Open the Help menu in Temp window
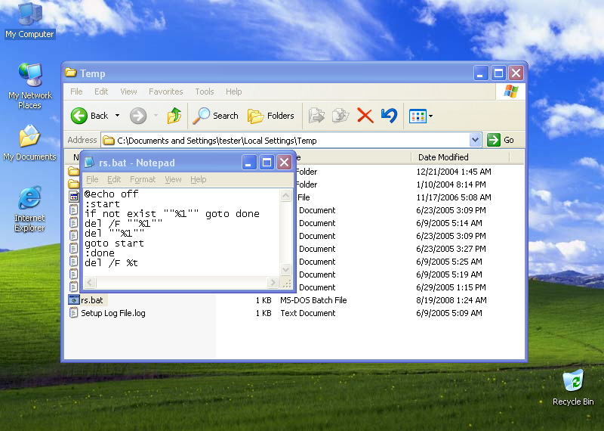 click(234, 91)
